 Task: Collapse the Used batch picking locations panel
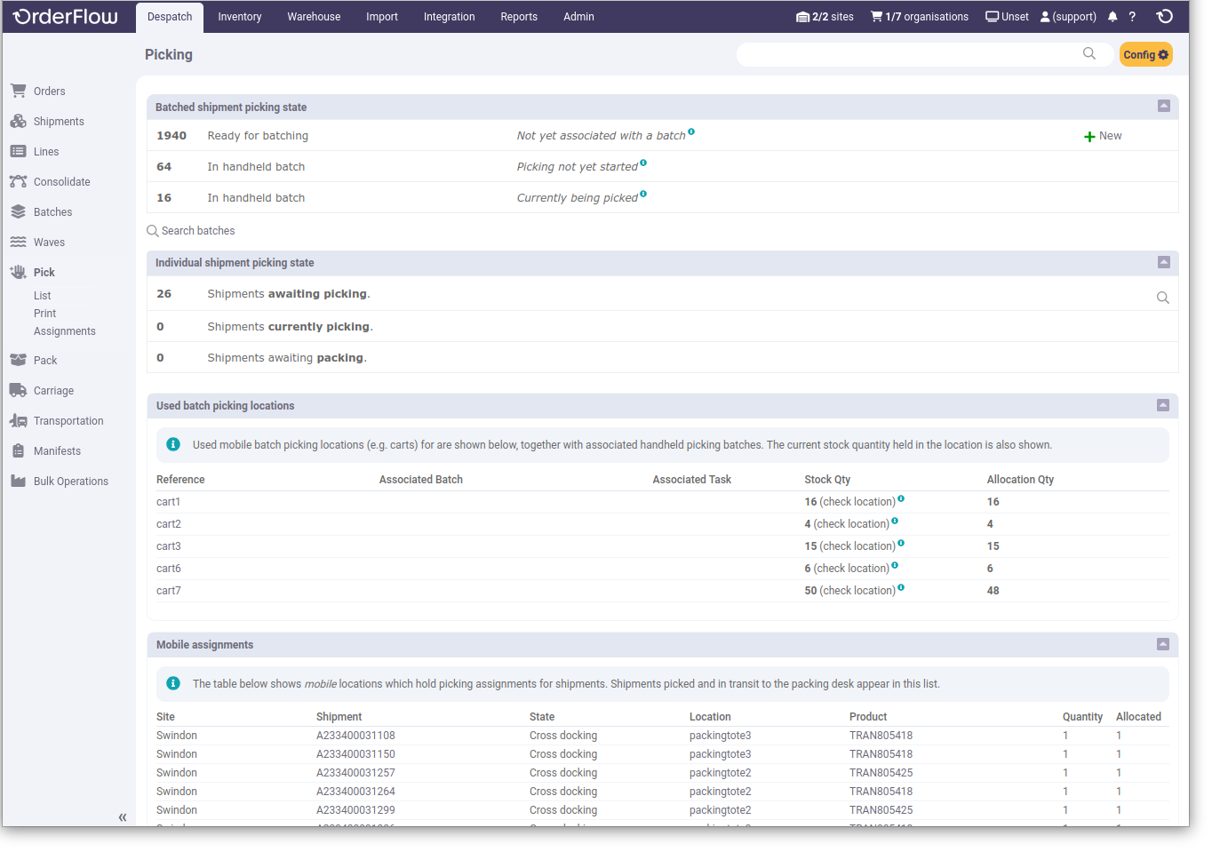tap(1163, 405)
